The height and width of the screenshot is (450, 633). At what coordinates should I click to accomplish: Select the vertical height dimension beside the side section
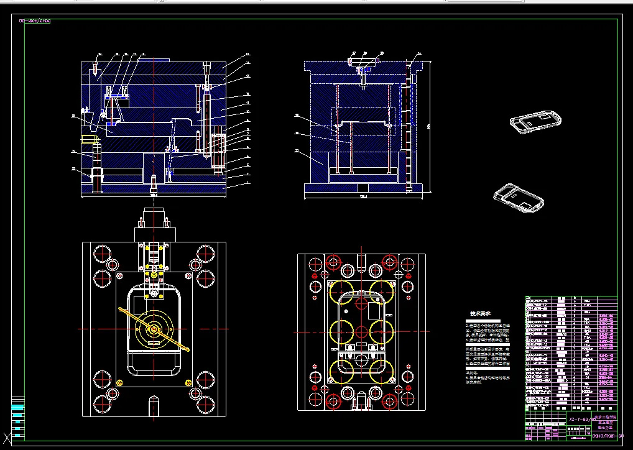coord(428,127)
